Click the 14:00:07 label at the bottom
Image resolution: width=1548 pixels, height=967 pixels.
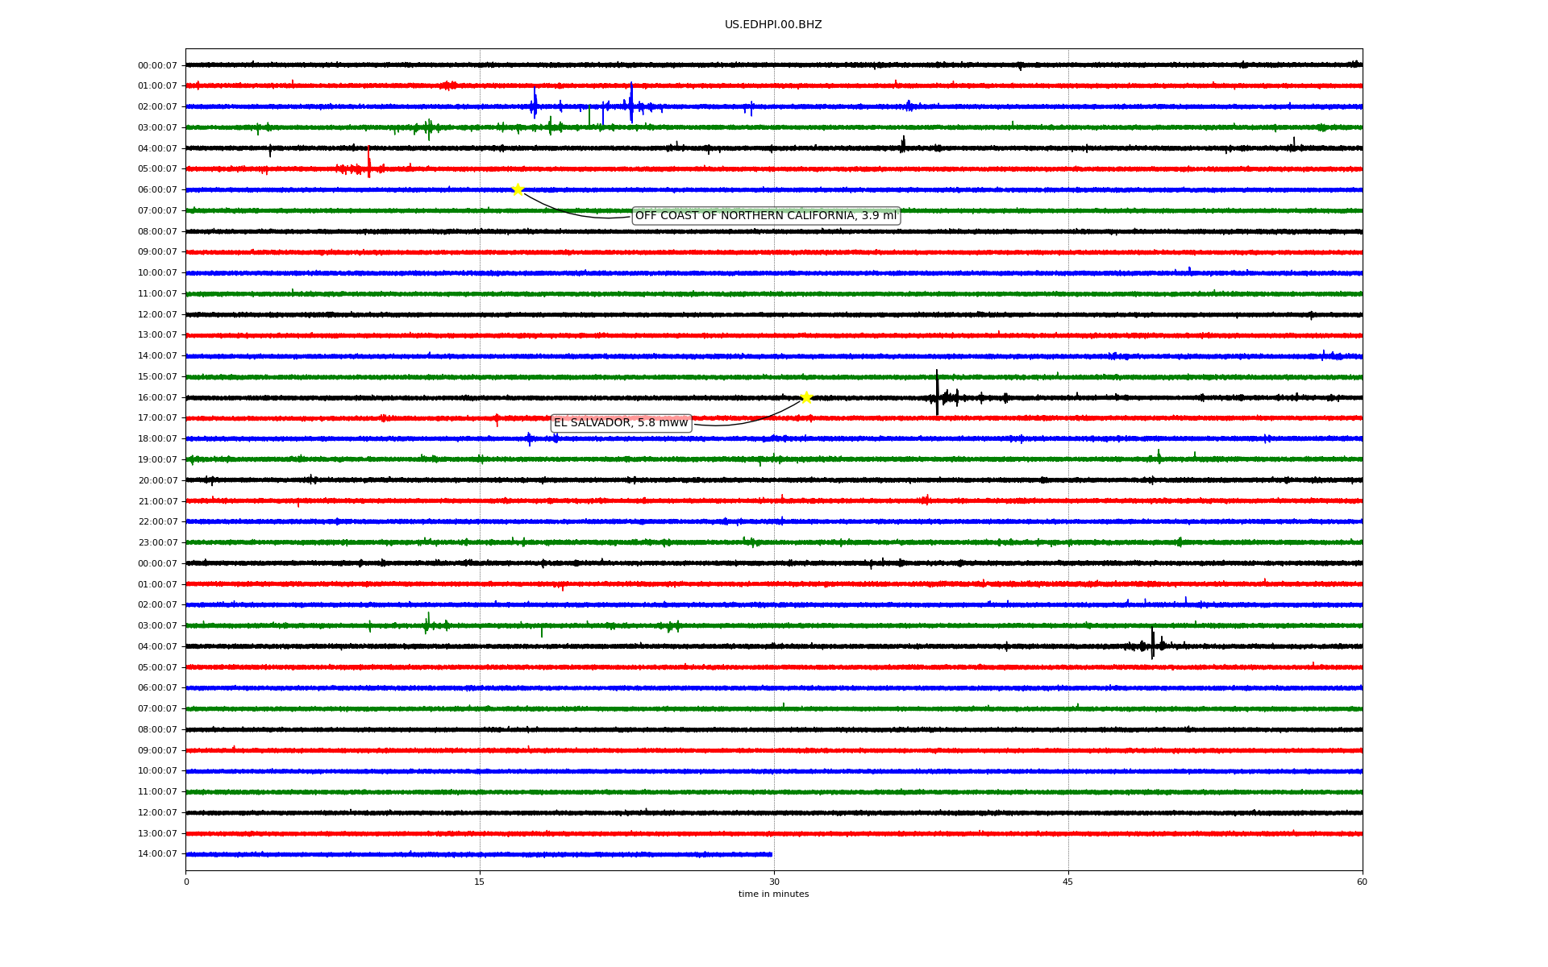(157, 854)
